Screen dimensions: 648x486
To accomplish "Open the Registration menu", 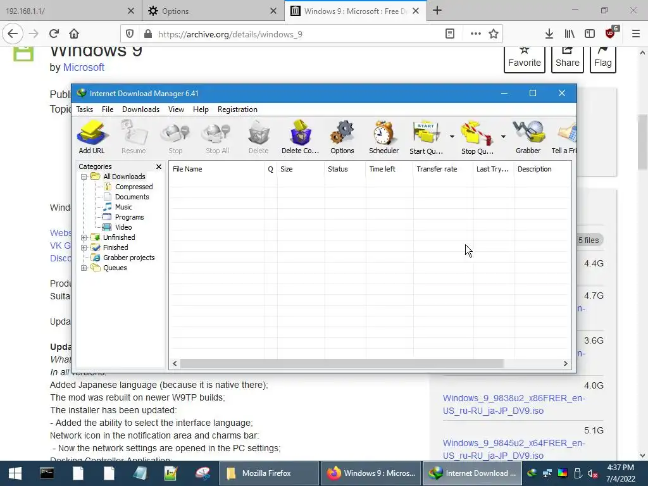I will pyautogui.click(x=237, y=109).
